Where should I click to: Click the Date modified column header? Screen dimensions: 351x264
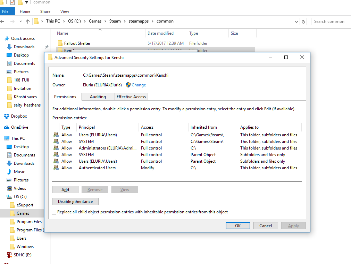coord(166,33)
